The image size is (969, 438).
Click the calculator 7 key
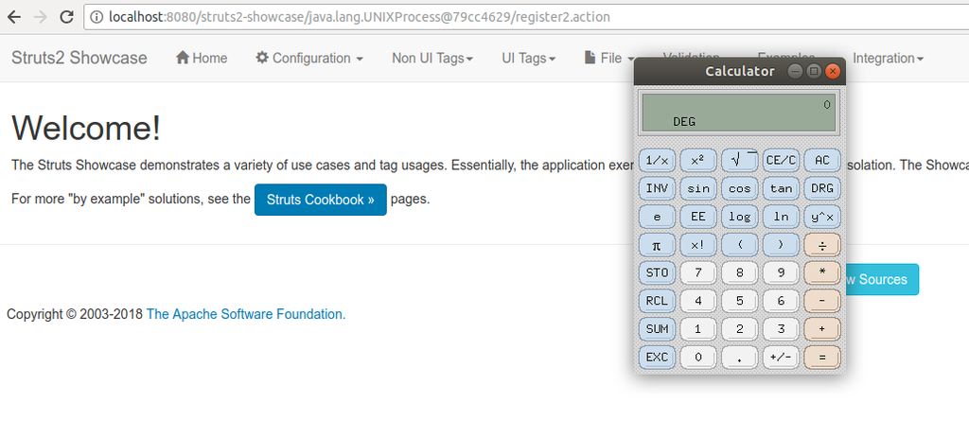click(697, 272)
